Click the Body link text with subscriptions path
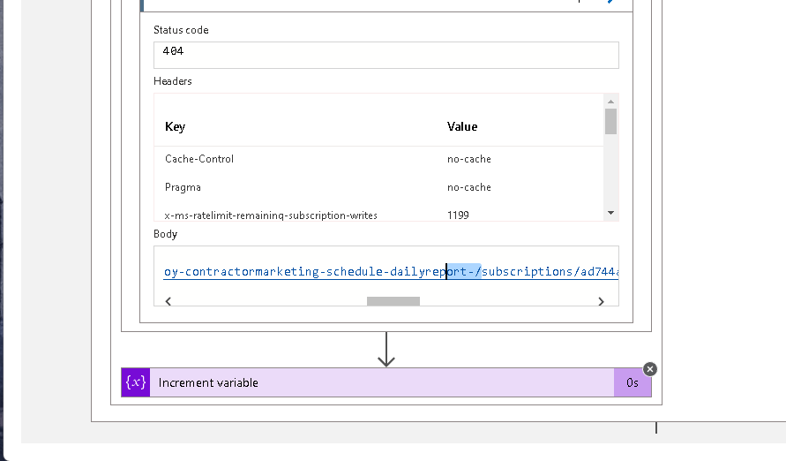786x461 pixels. pyautogui.click(x=391, y=271)
